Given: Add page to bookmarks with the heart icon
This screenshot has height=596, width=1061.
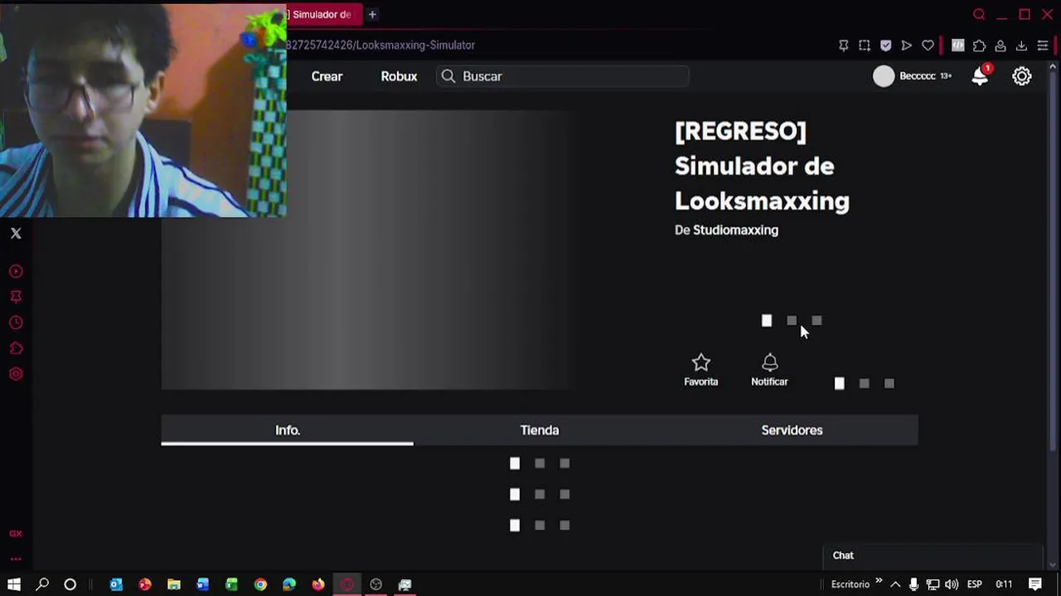Looking at the screenshot, I should pyautogui.click(x=928, y=46).
